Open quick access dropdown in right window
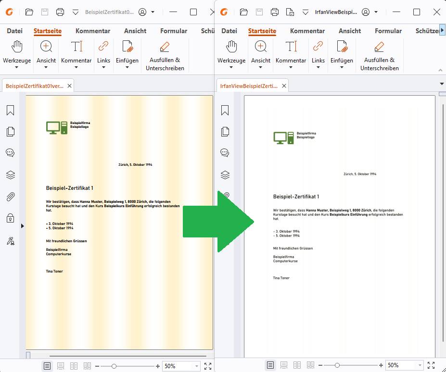The width and height of the screenshot is (446, 372). tap(305, 12)
